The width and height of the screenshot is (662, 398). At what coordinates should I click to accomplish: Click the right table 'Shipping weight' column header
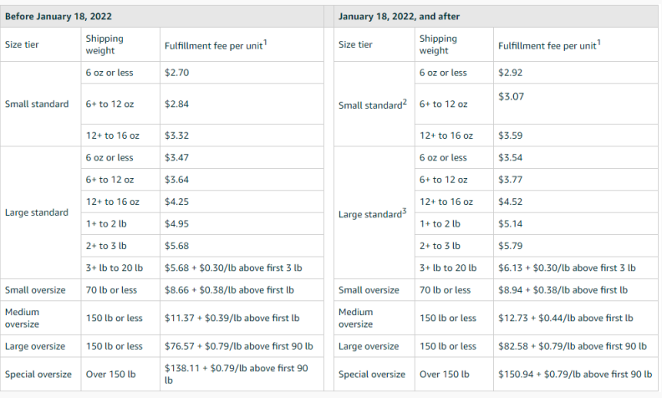438,44
